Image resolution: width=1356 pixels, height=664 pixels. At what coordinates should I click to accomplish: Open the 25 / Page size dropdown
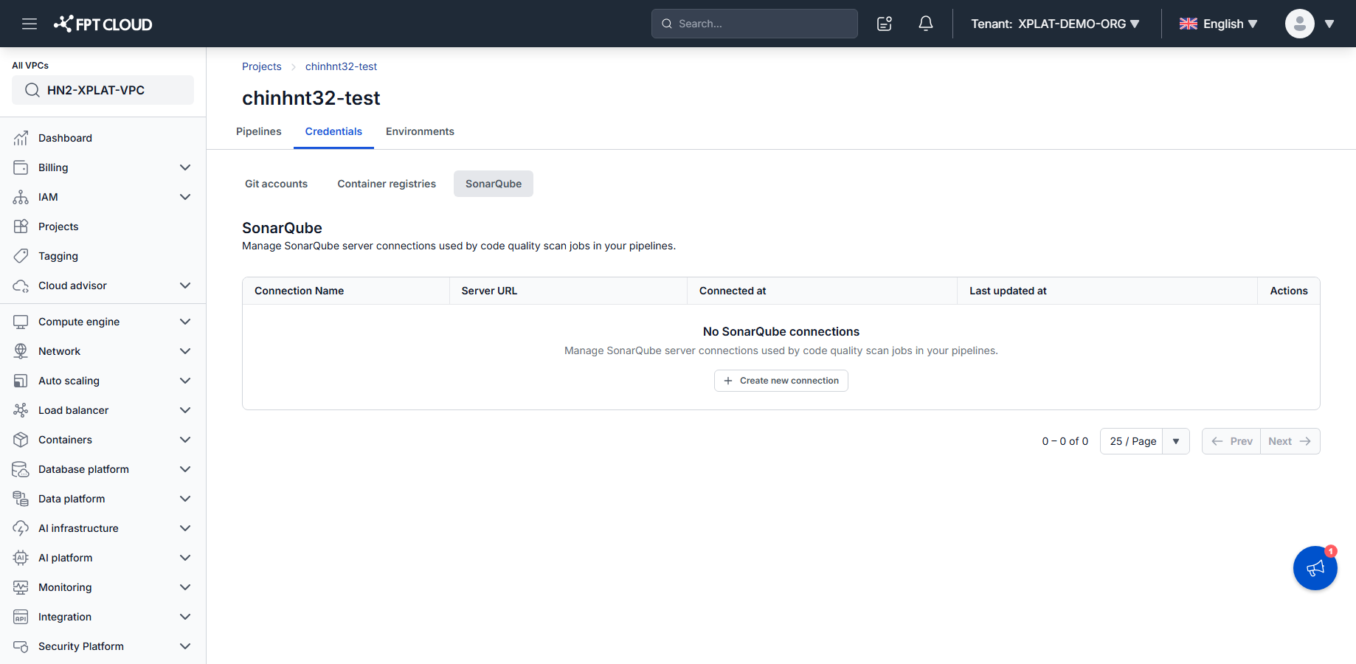(x=1144, y=441)
